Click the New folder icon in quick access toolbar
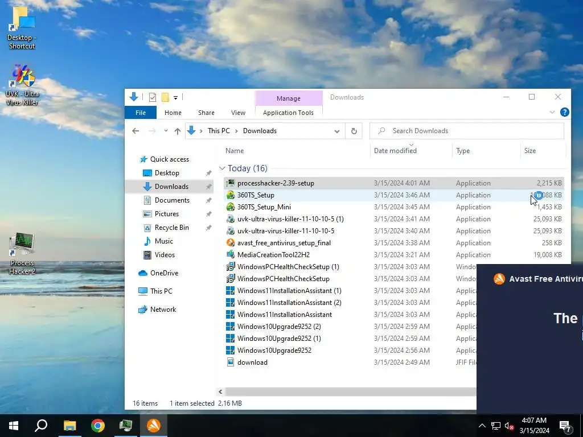The width and height of the screenshot is (583, 437). coord(165,97)
